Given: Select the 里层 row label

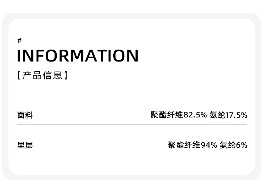Looking at the screenshot, I should 25,145.
